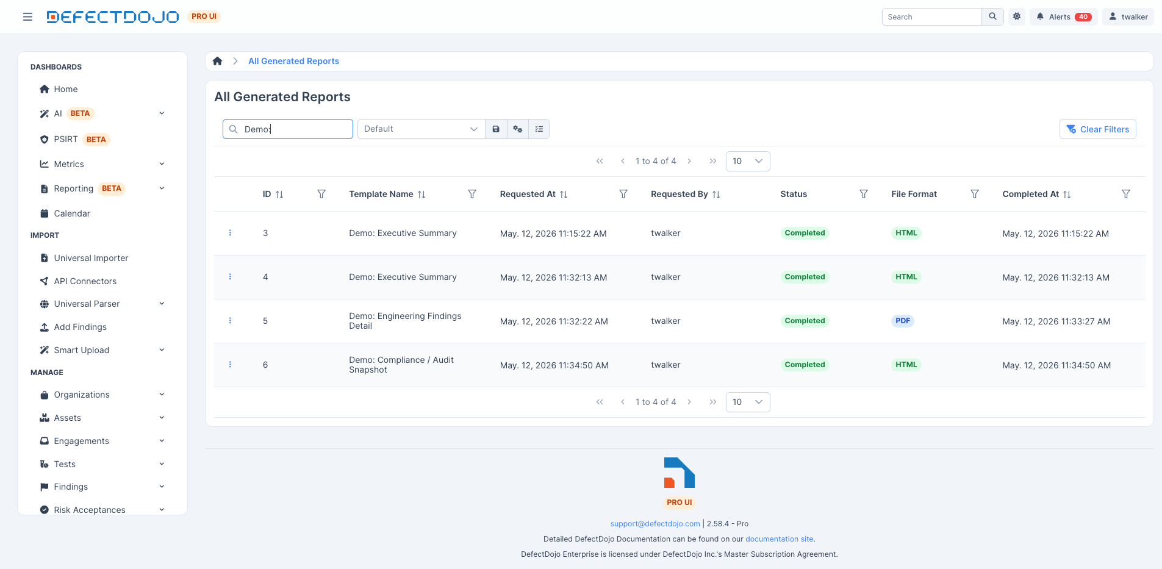1162x569 pixels.
Task: Filter the Status column
Action: point(864,194)
